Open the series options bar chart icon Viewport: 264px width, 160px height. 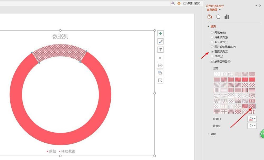click(x=227, y=17)
